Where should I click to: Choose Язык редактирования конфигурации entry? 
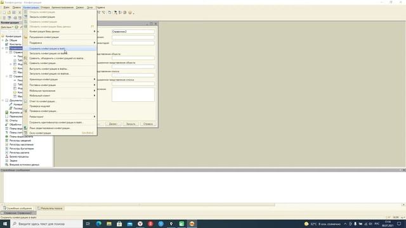(60, 128)
